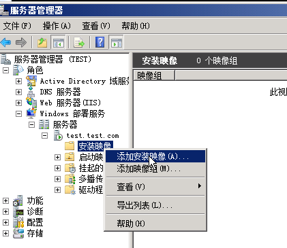Click the 驱动程序 folder icon
The width and height of the screenshot is (287, 248).
70,190
